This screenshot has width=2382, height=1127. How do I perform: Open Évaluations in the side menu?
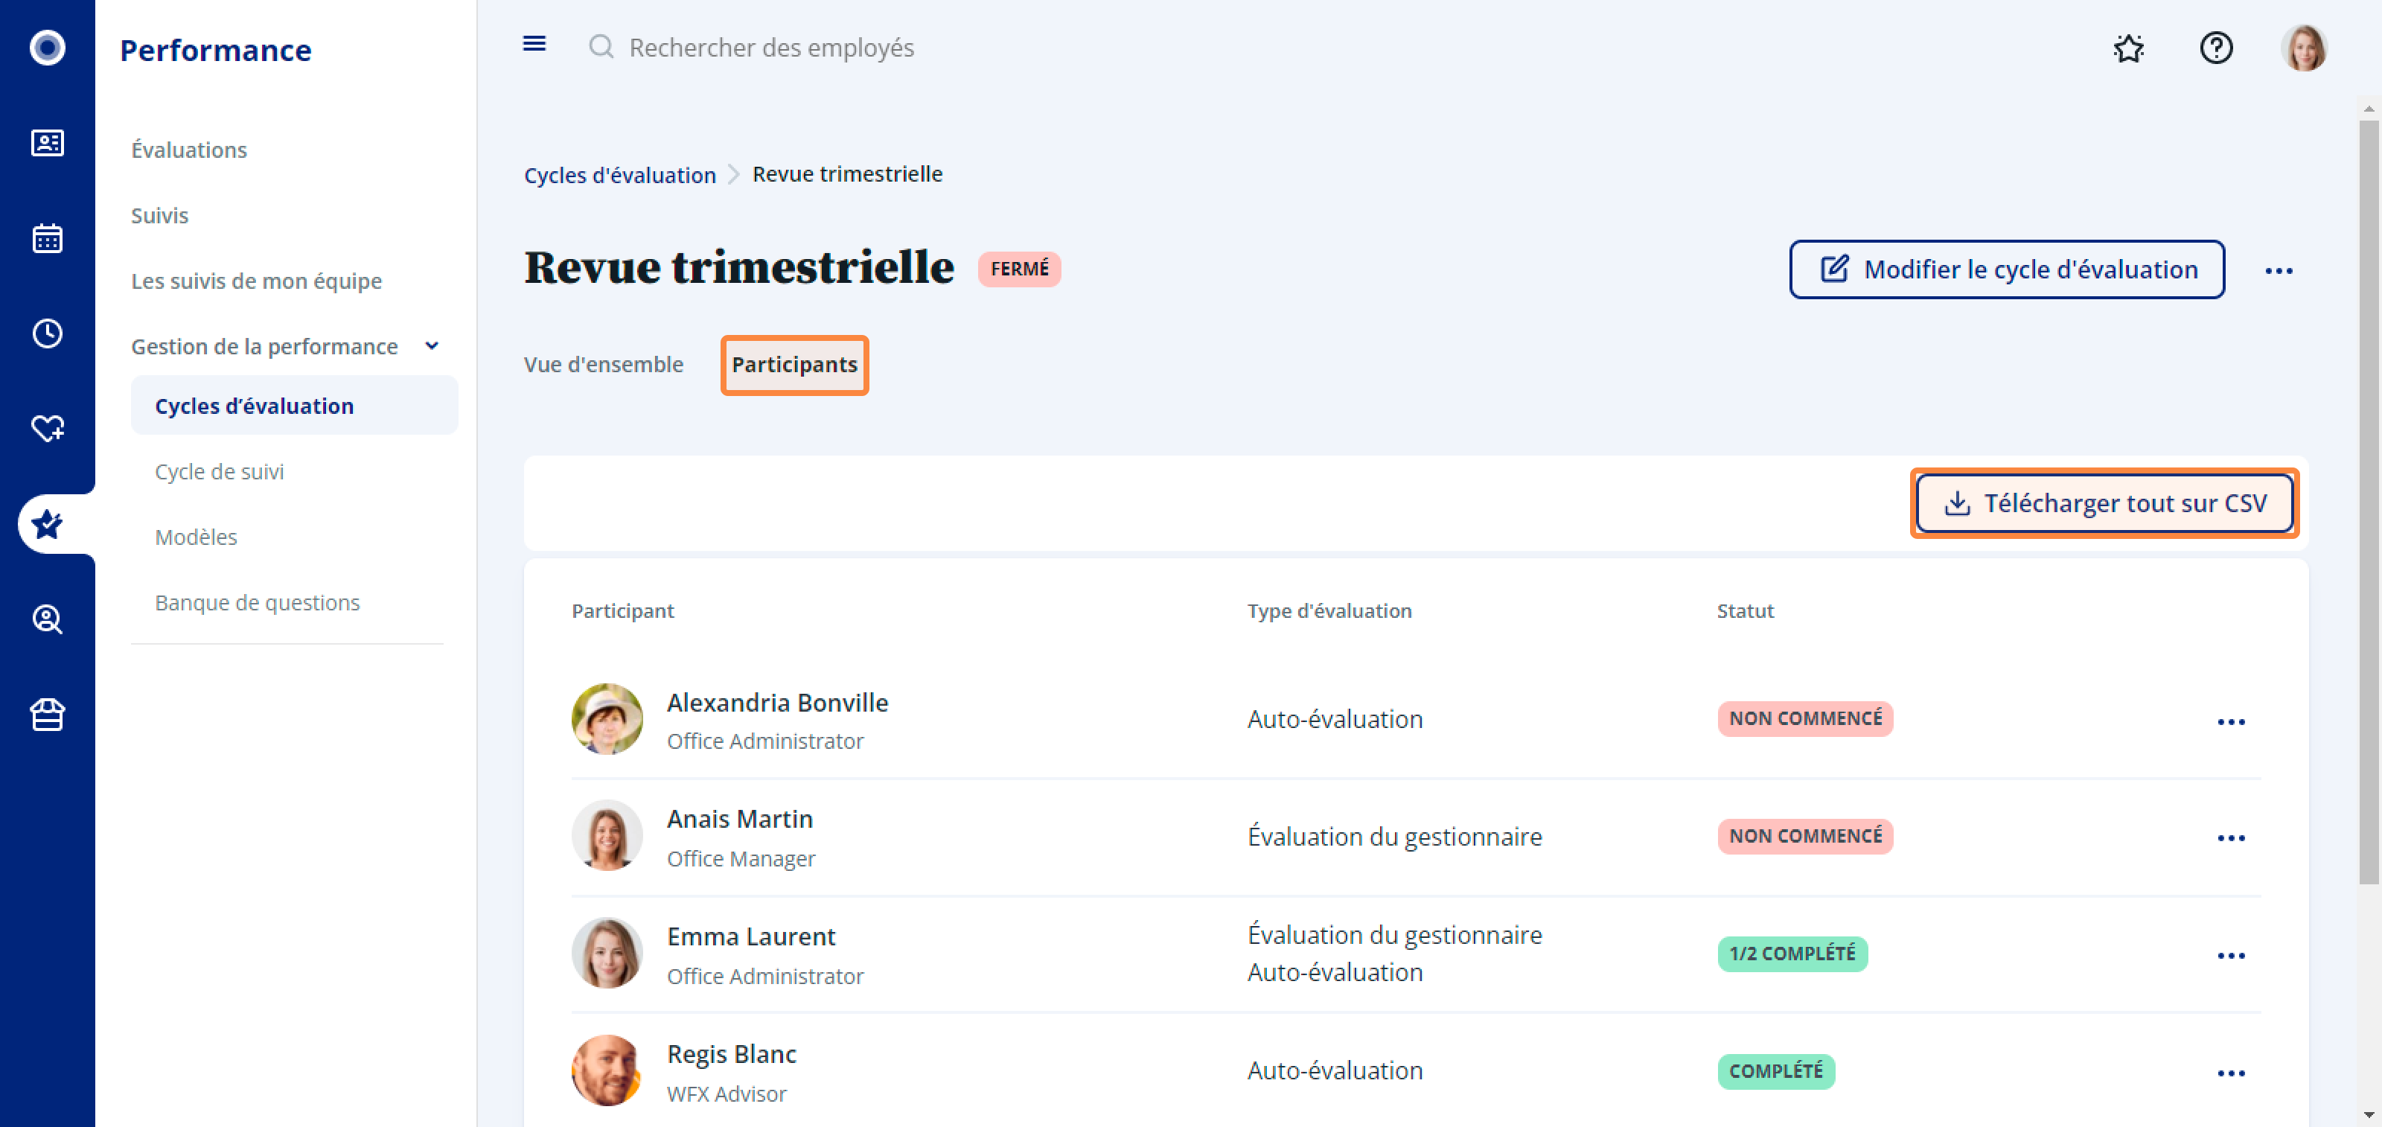(188, 150)
